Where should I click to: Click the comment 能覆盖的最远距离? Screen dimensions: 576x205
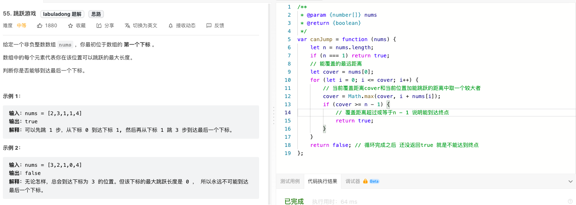click(x=336, y=64)
